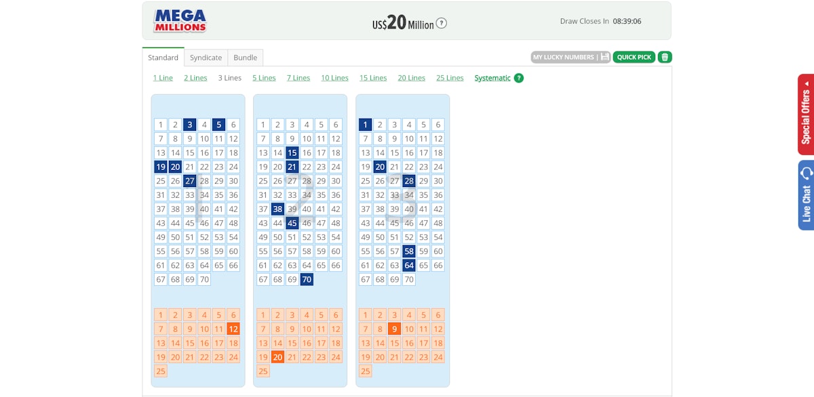Click the green trash clear-all icon
The height and width of the screenshot is (397, 814).
click(665, 57)
